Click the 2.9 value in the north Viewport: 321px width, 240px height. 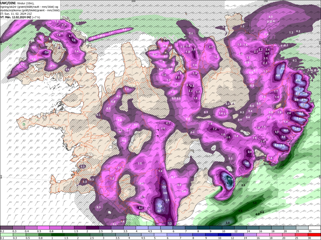[x=193, y=50]
